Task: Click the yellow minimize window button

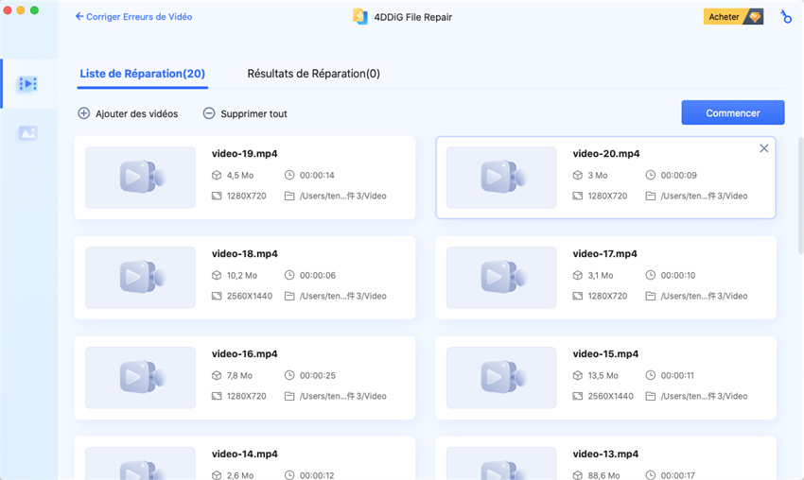Action: point(21,10)
